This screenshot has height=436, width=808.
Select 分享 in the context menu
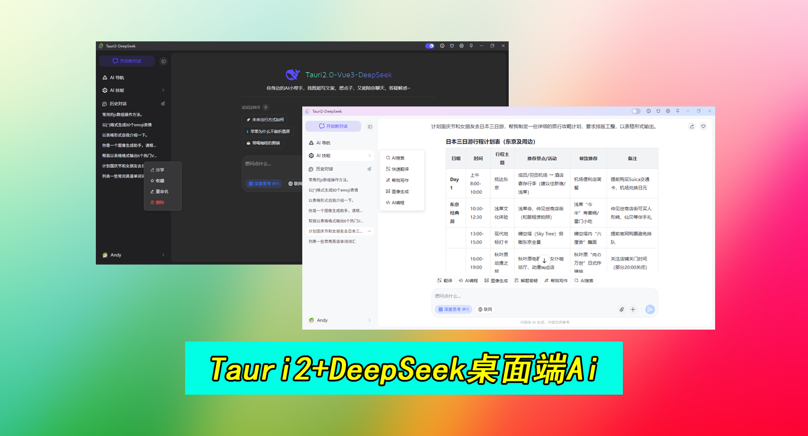coord(163,170)
